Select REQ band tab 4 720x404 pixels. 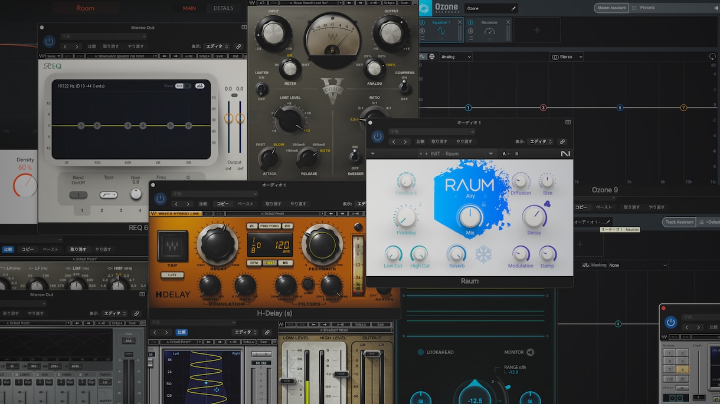pyautogui.click(x=140, y=210)
